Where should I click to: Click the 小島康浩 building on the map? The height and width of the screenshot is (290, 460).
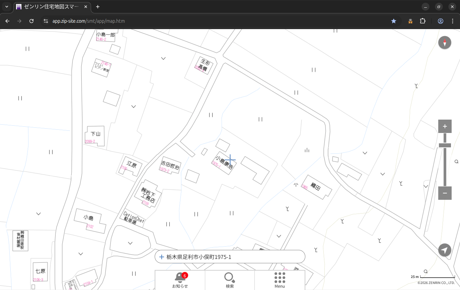point(224,162)
